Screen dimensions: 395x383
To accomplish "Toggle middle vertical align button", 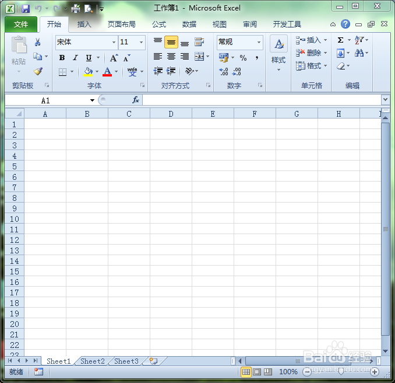I will click(x=171, y=42).
